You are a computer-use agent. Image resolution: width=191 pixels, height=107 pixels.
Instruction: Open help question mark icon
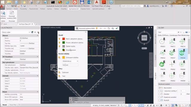click(x=172, y=6)
